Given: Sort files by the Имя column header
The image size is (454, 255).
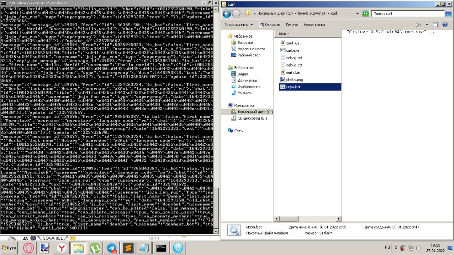Looking at the screenshot, I should coord(282,34).
